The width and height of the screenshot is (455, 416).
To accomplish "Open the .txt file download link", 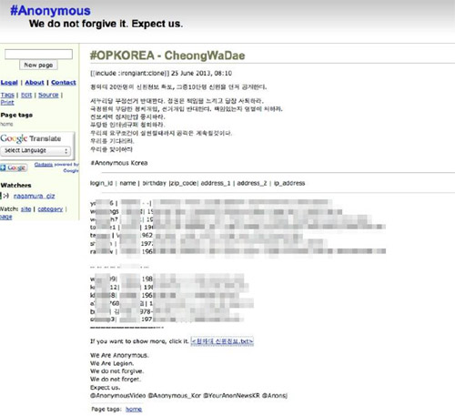I will (222, 341).
